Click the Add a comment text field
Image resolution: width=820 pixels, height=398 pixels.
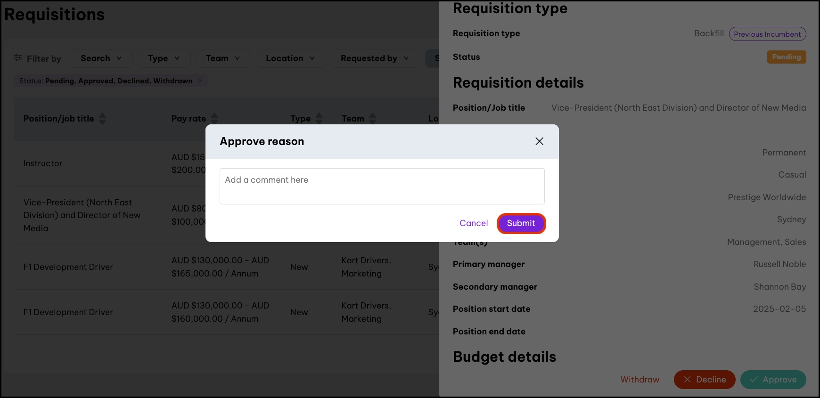coord(382,186)
